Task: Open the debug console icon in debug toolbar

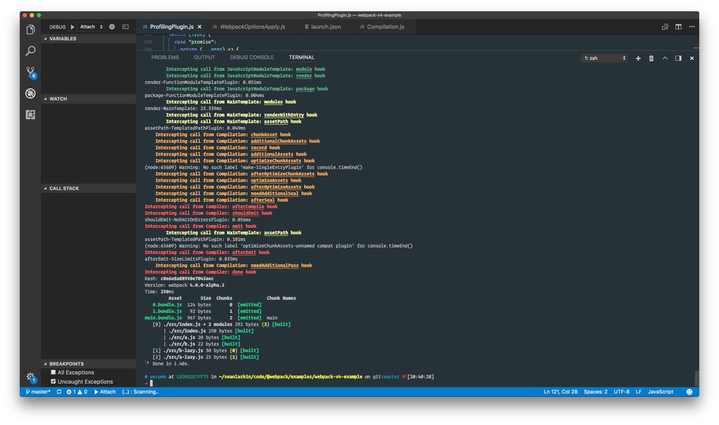Action: click(125, 27)
